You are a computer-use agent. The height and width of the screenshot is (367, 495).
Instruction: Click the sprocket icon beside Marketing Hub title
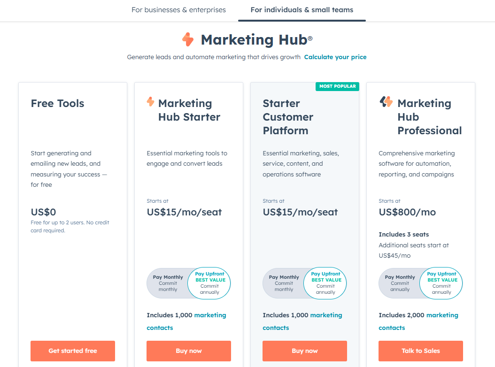click(187, 39)
